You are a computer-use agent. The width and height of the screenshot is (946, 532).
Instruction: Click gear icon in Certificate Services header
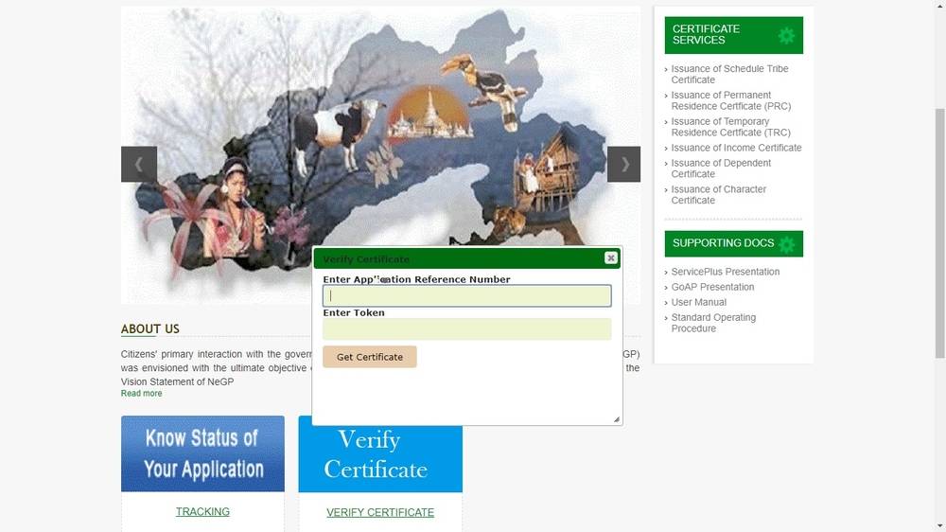[x=786, y=36]
